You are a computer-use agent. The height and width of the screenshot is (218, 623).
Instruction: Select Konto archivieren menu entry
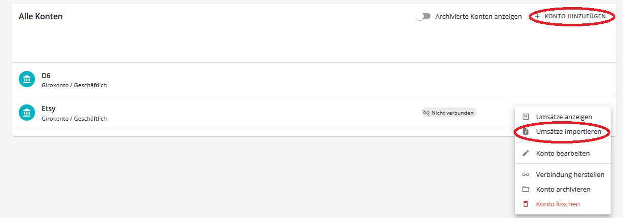tap(563, 189)
